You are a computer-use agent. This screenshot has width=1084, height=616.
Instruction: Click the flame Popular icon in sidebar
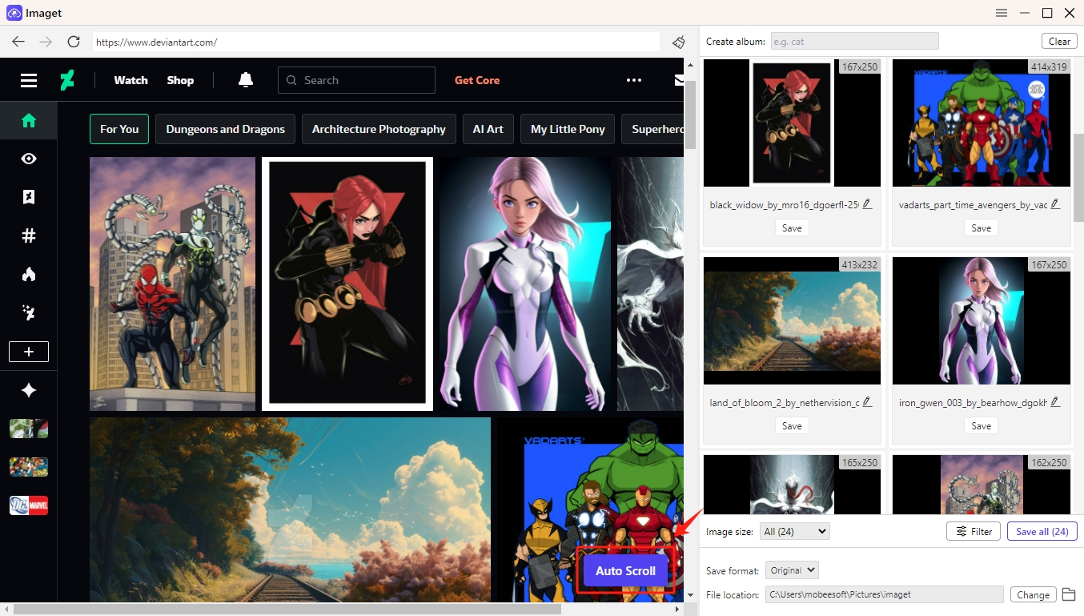pyautogui.click(x=29, y=274)
